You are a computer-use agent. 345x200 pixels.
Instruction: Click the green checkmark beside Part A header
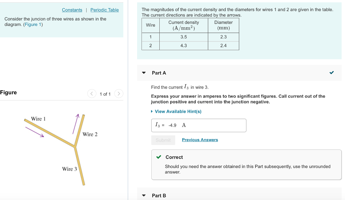[x=332, y=72]
